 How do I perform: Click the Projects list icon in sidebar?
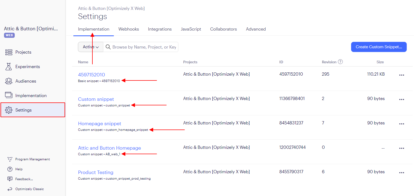click(x=9, y=52)
